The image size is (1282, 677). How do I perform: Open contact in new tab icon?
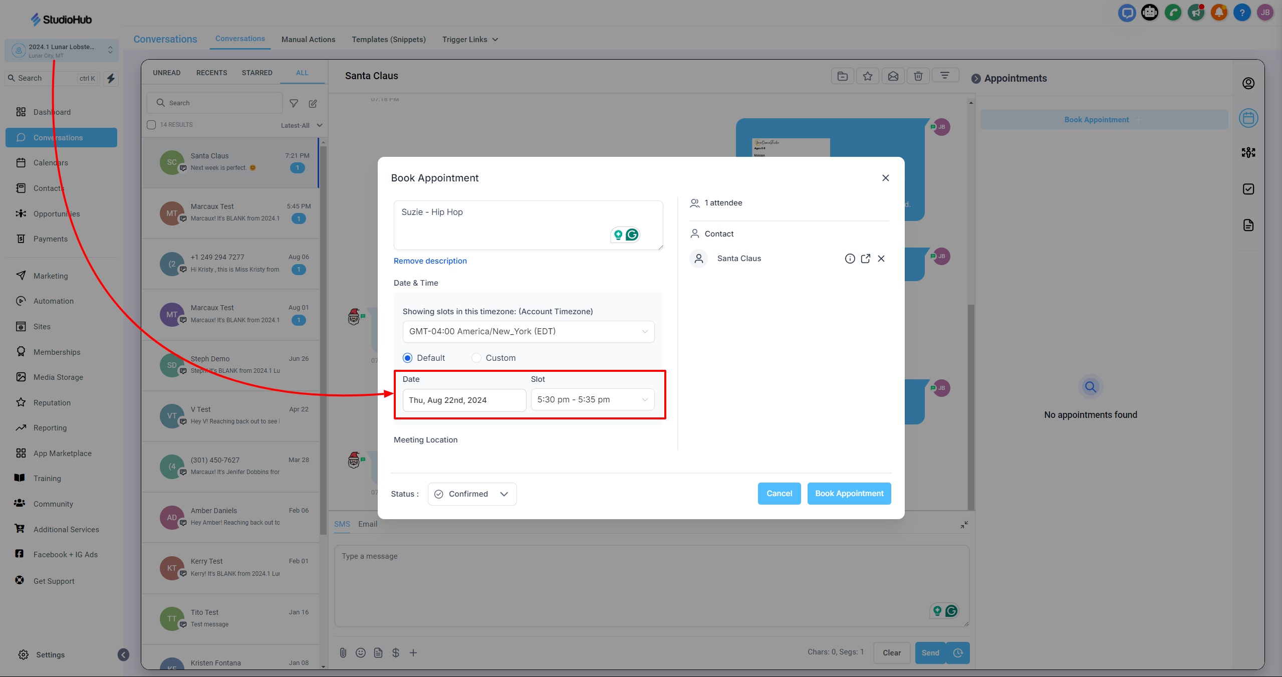[x=865, y=259]
